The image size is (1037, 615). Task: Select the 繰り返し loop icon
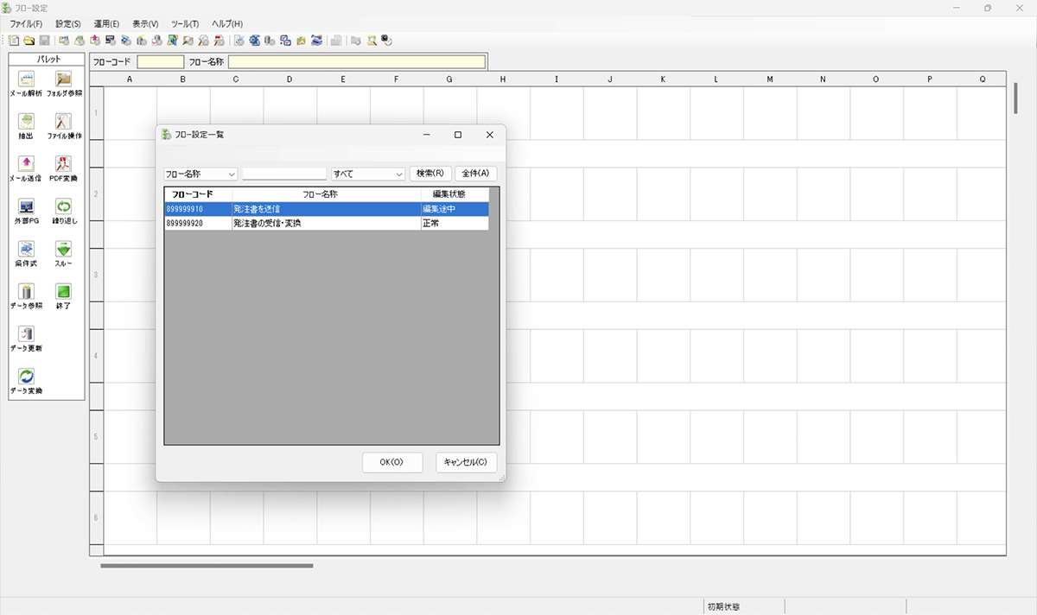click(x=64, y=207)
